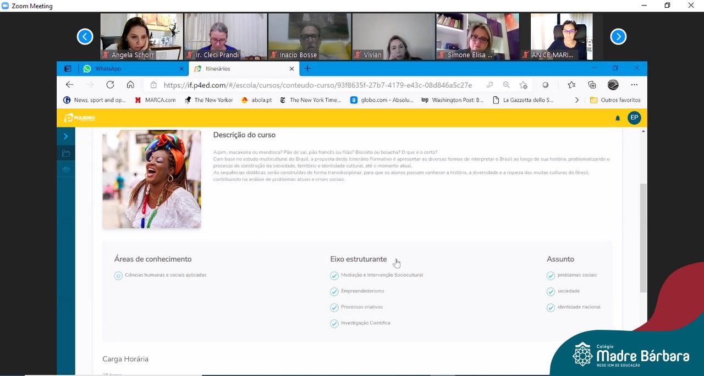Open the Outros favoritos bookmark folder

click(x=615, y=100)
